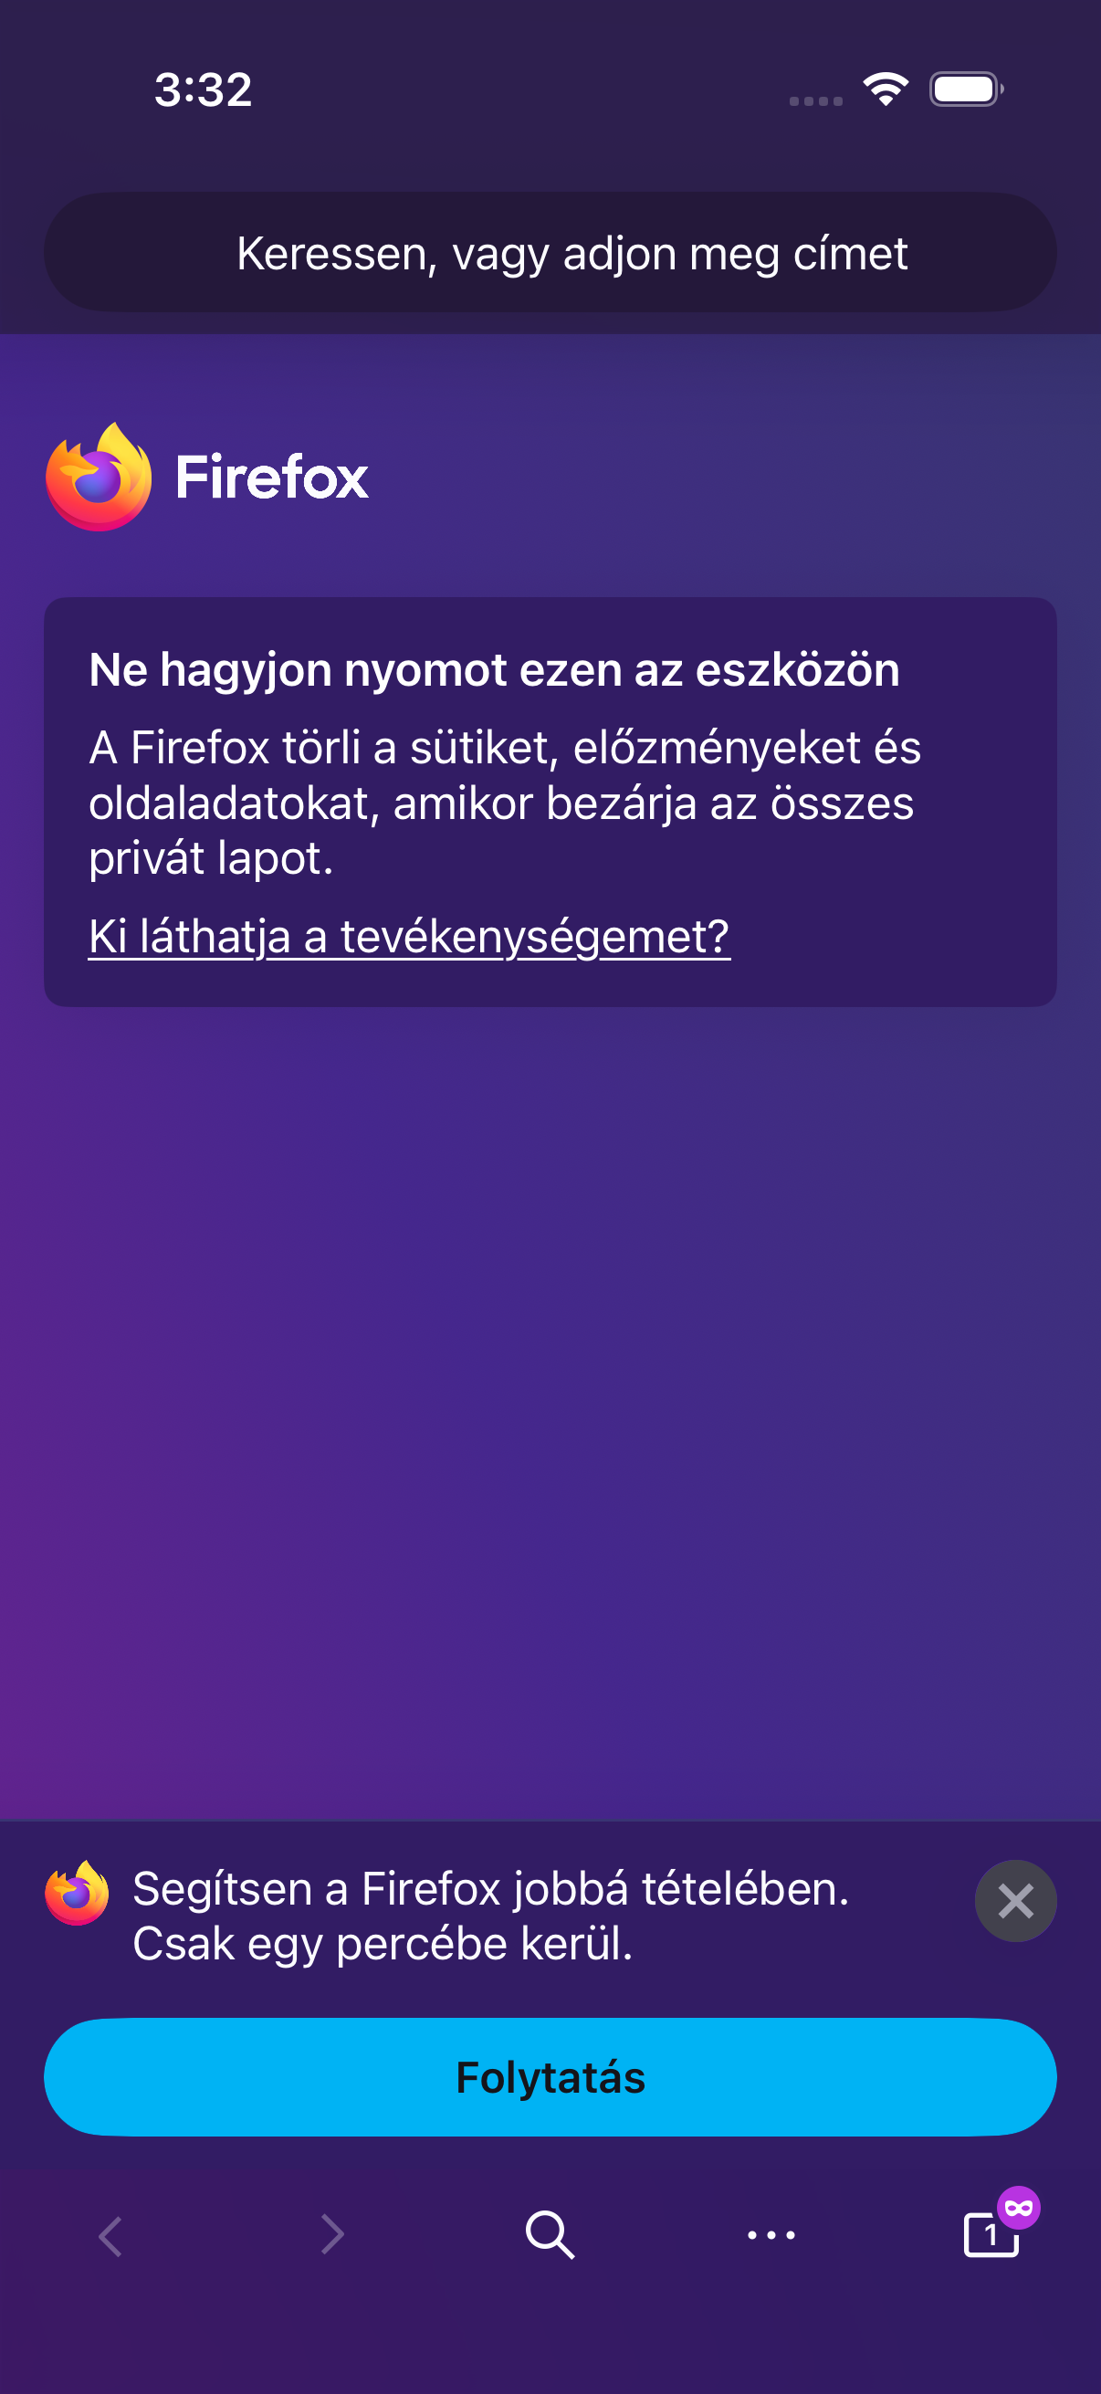Image resolution: width=1101 pixels, height=2394 pixels.
Task: Open the three-dot menu
Action: pos(771,2235)
